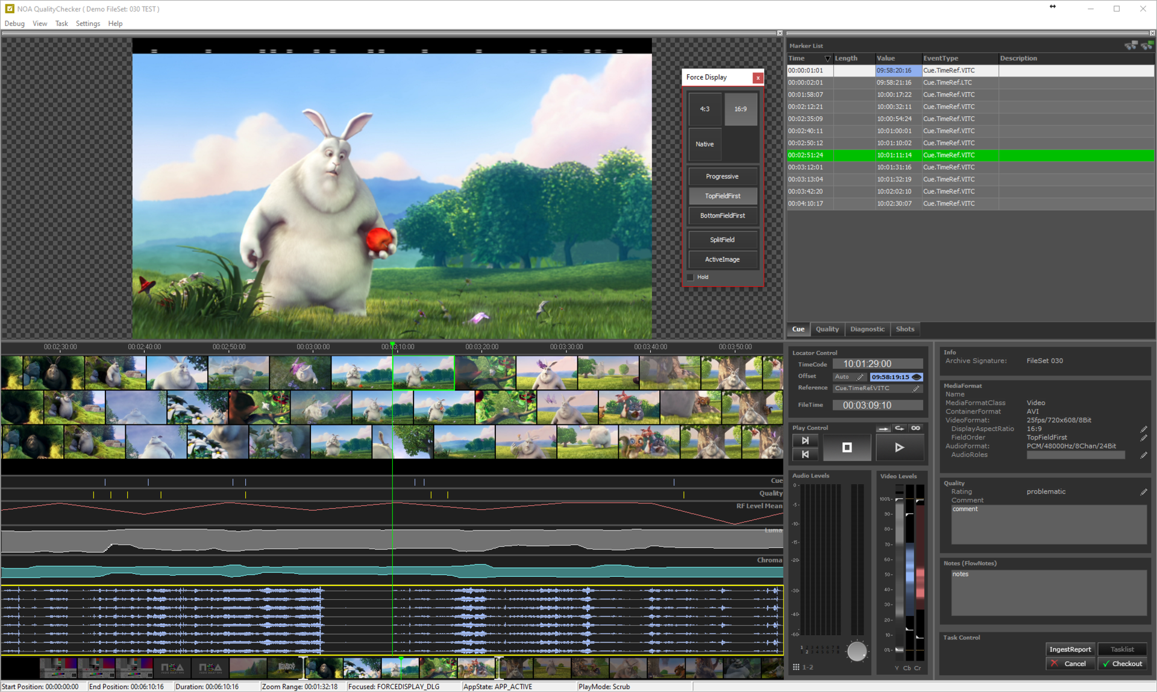This screenshot has height=692, width=1157.
Task: Enable SplitField display
Action: tap(723, 240)
